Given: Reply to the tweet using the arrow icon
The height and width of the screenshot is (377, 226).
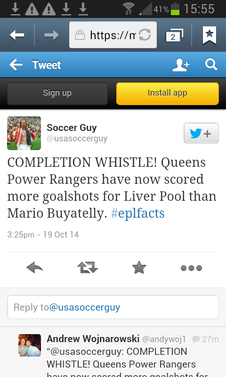Looking at the screenshot, I should (35, 268).
